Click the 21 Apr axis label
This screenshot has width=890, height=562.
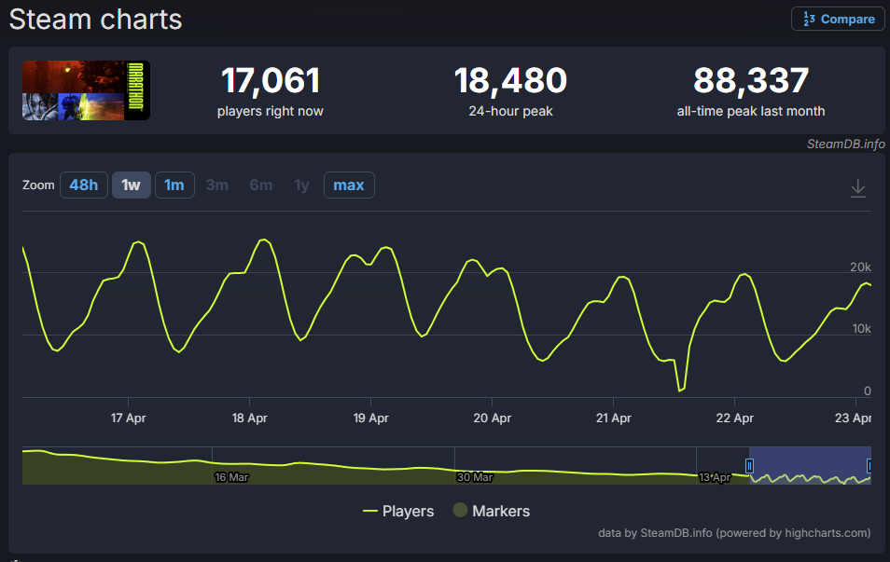coord(614,418)
